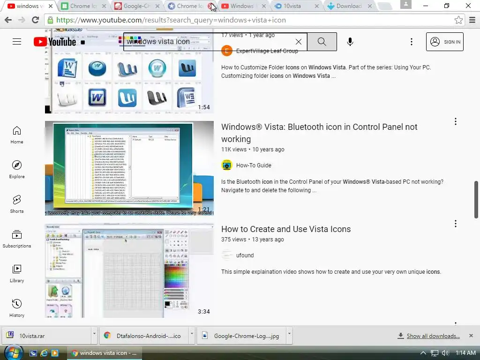Viewport: 480px width, 360px height.
Task: Open the Dtafalonso-Android ico download
Action: tap(144, 336)
